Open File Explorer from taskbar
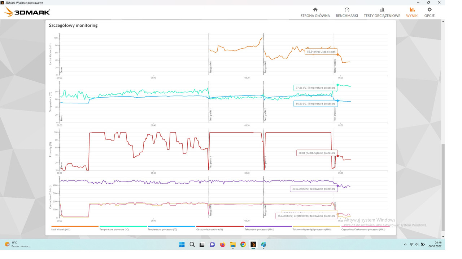Image resolution: width=462 pixels, height=259 pixels. pyautogui.click(x=233, y=245)
